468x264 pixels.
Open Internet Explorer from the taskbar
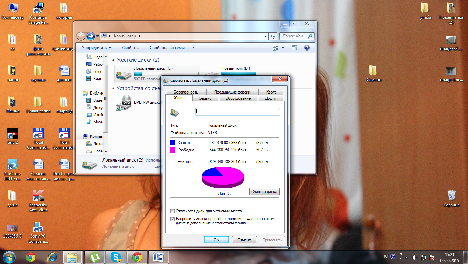[52, 257]
